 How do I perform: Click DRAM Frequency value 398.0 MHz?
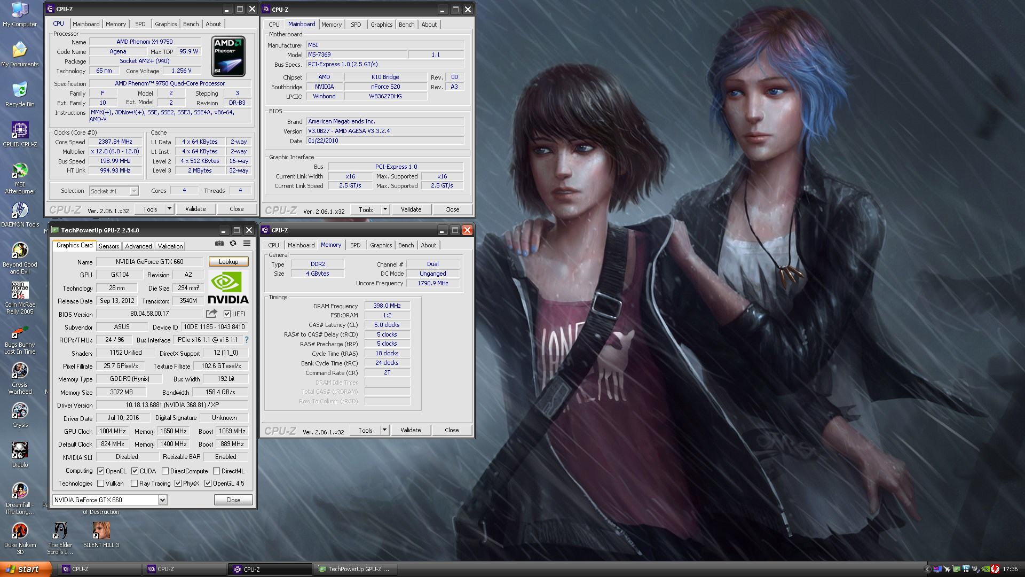[387, 306]
